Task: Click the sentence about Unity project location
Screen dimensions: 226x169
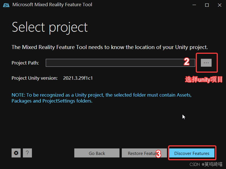Action: pyautogui.click(x=110, y=47)
